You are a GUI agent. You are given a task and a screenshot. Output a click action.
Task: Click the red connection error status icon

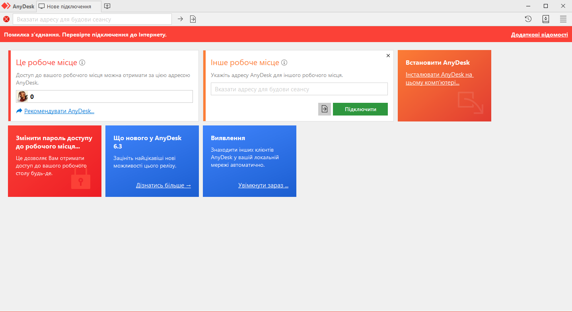point(6,19)
